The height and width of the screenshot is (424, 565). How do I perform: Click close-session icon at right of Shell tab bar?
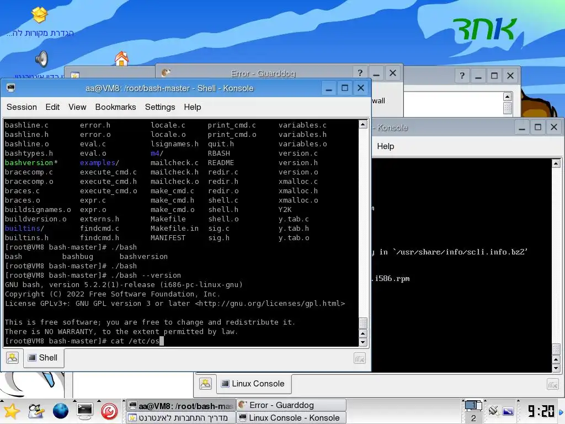360,358
